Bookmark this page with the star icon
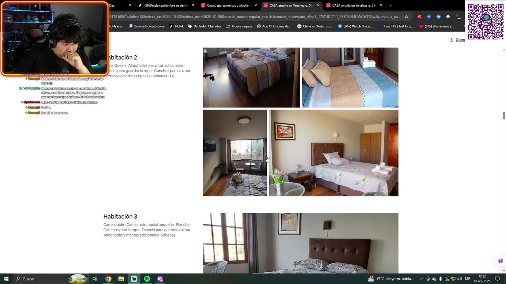The height and width of the screenshot is (284, 506). tap(406, 17)
